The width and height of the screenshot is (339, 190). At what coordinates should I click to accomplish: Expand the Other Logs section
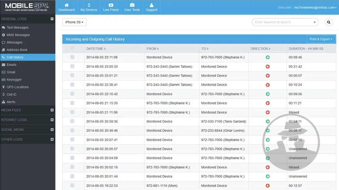pyautogui.click(x=52, y=139)
